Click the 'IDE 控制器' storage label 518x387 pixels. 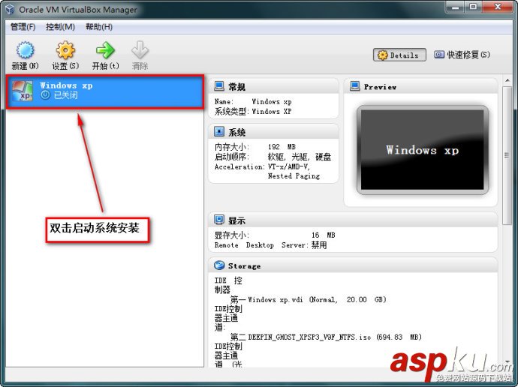[228, 285]
